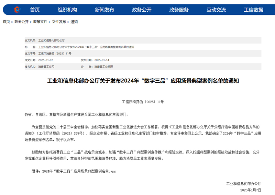
Task: Download the 2024年“数字三品”应用场景典型案例名单.wps attachment
Action: [x=79, y=171]
